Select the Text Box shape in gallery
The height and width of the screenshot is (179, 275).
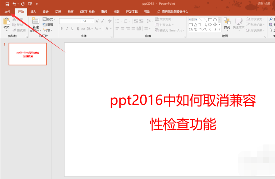pos(191,20)
